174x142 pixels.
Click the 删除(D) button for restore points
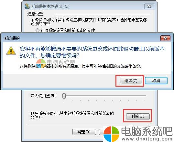(x=138, y=116)
